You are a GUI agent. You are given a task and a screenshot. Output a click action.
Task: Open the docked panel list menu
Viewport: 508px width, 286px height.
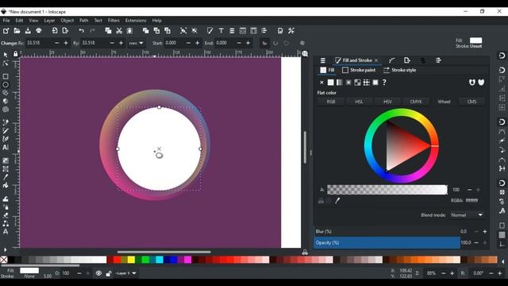click(x=323, y=60)
